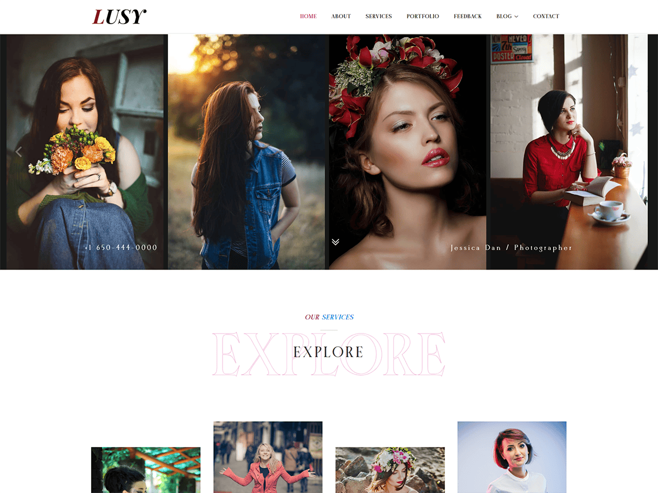Image resolution: width=658 pixels, height=493 pixels.
Task: Click the LUSY site logo
Action: click(119, 17)
